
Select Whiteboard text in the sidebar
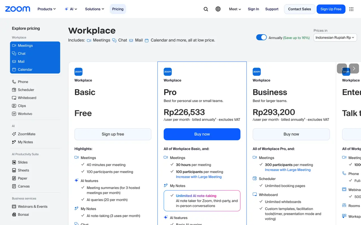point(27,98)
